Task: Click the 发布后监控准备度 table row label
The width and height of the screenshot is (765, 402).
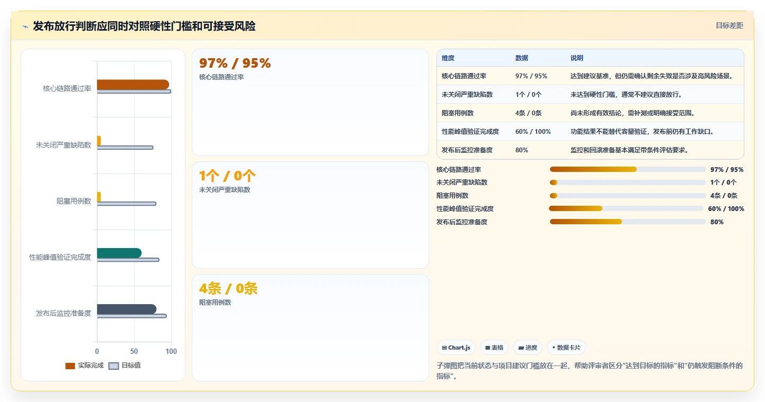Action: (467, 150)
